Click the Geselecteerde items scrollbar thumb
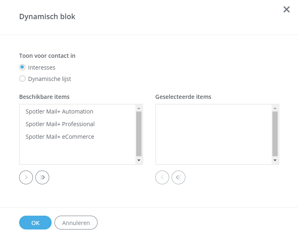This screenshot has height=236, width=298. click(x=275, y=133)
